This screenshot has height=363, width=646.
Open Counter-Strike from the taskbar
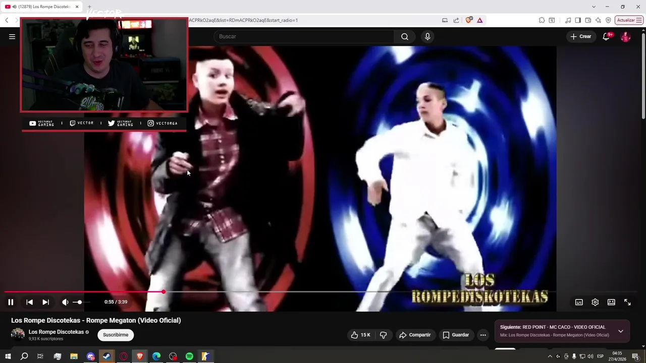pos(205,356)
